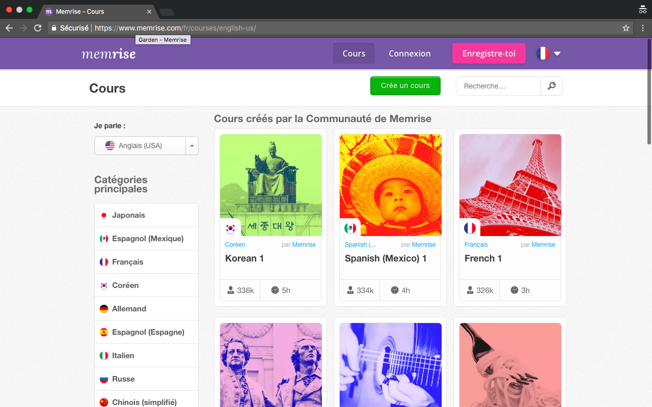Click the clock icon showing 5h
The image size is (652, 407).
[x=275, y=290]
